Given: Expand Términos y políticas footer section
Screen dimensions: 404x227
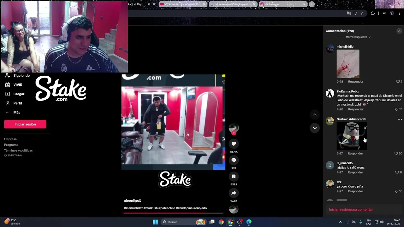Looking at the screenshot, I should point(18,150).
